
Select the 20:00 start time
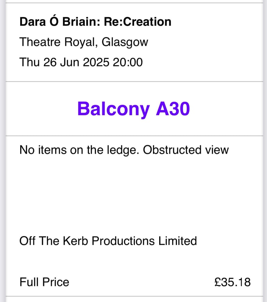(x=128, y=62)
